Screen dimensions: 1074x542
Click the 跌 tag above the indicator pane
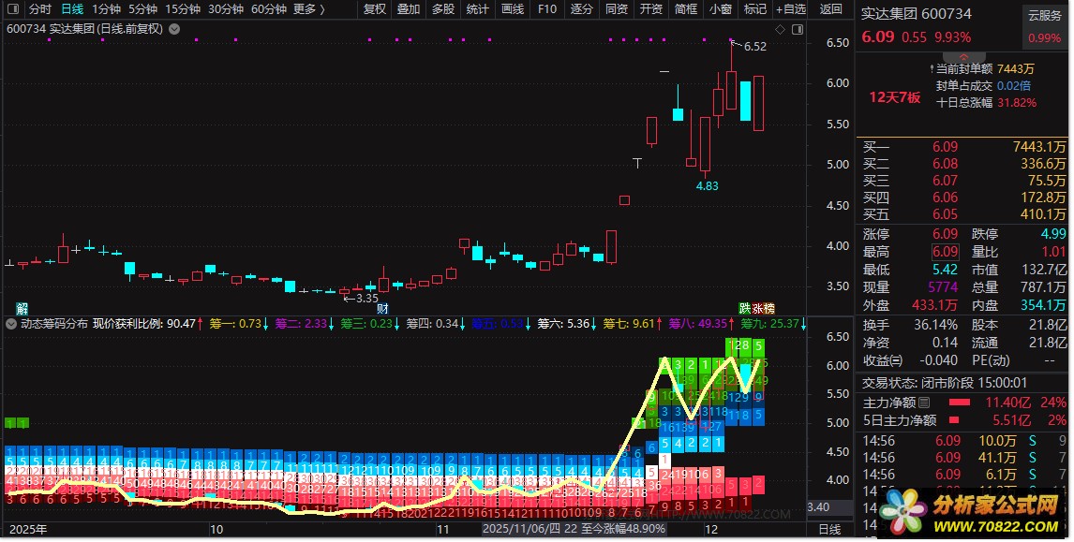click(x=745, y=308)
